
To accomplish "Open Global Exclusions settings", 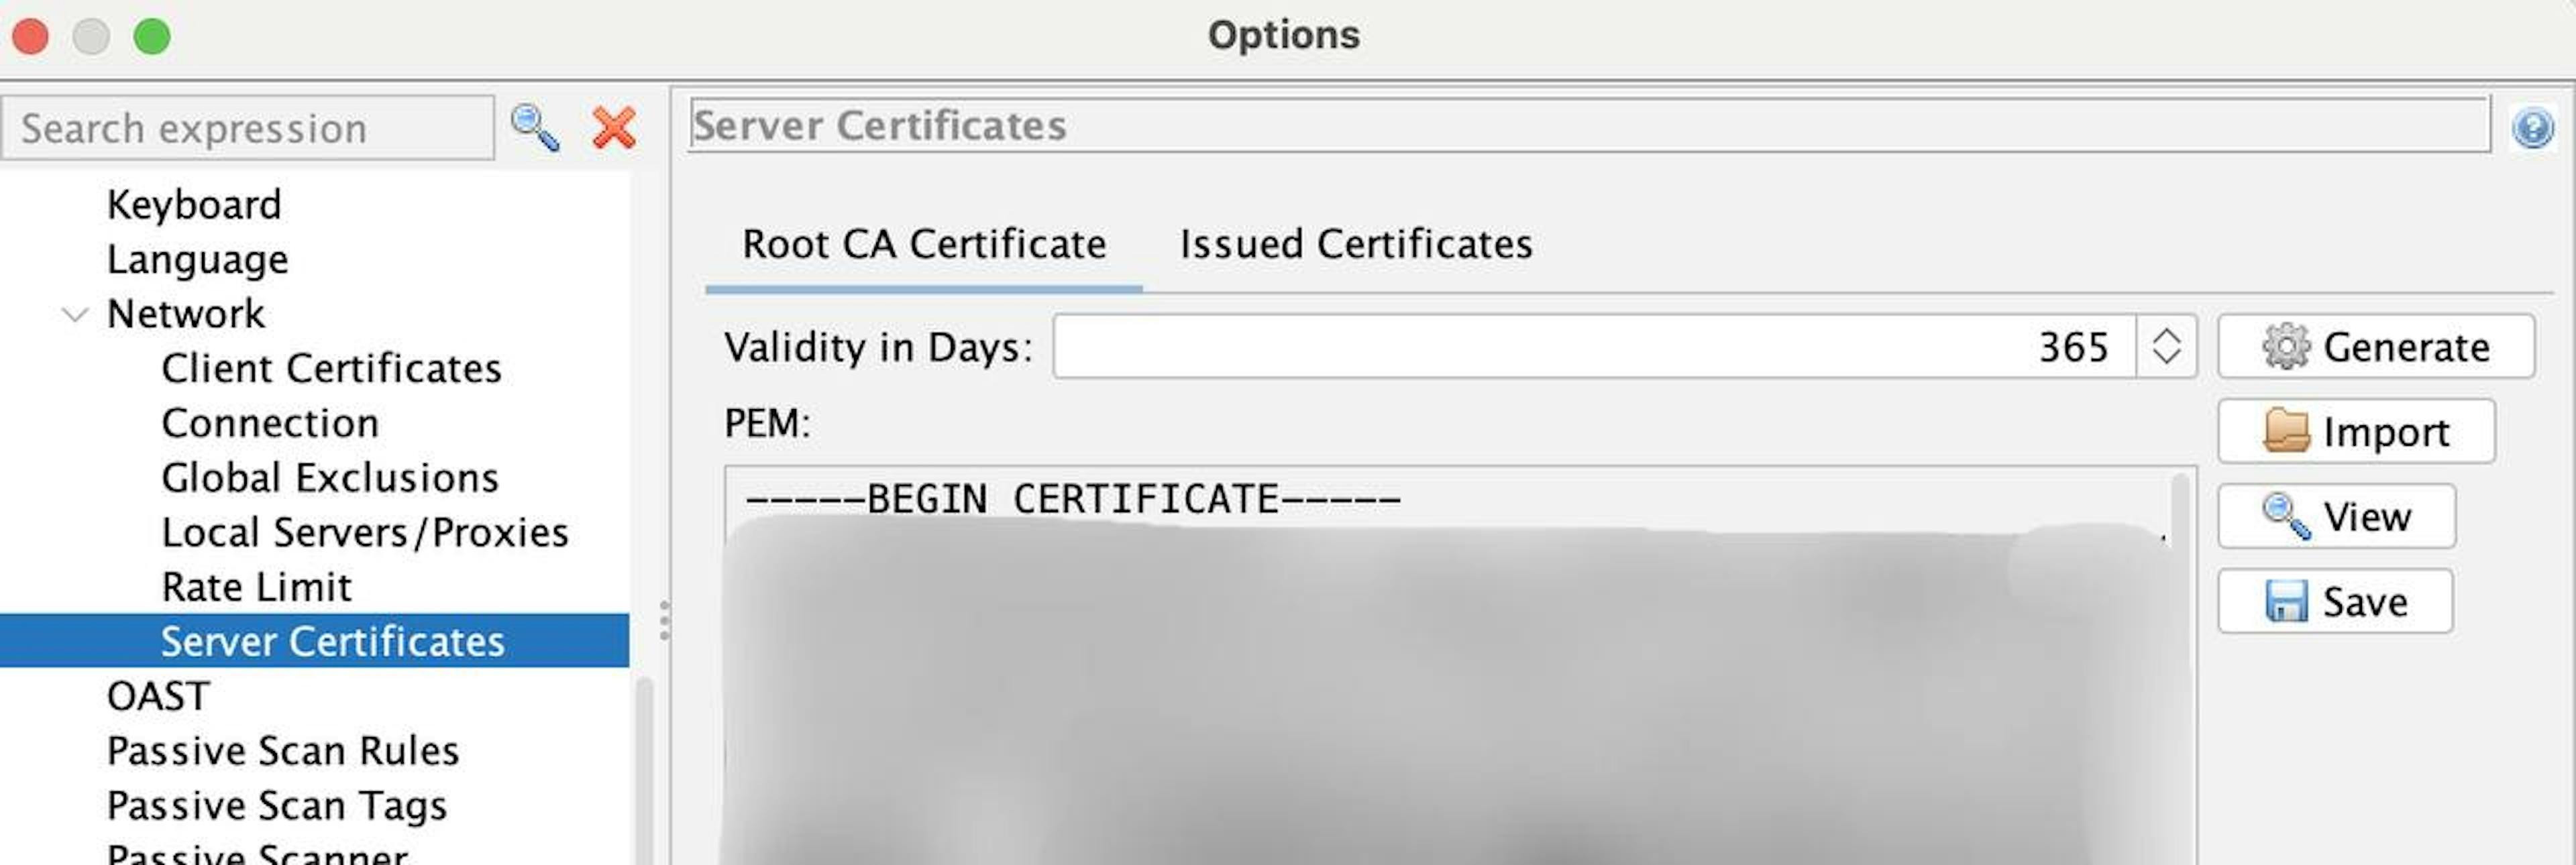I will pos(330,478).
